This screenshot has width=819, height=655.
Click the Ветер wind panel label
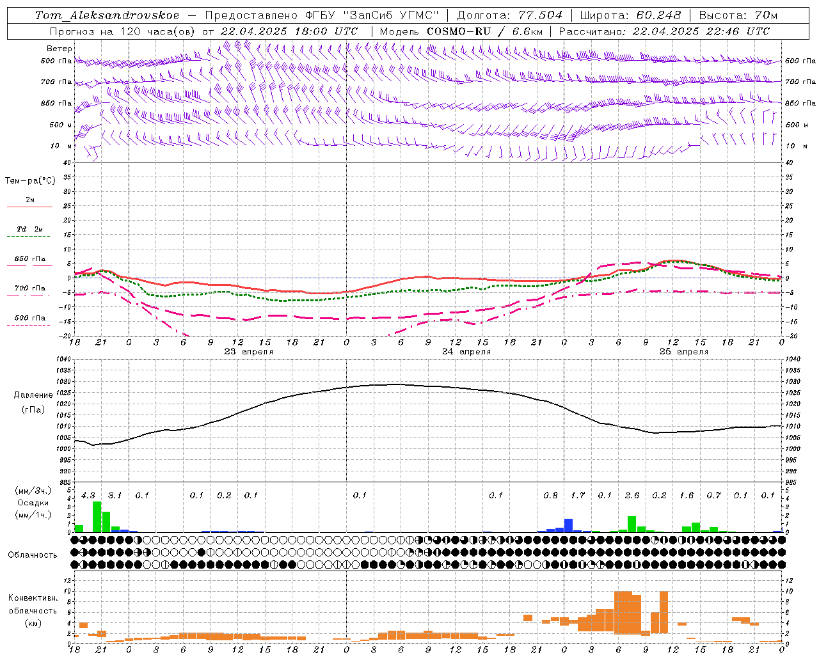(x=60, y=49)
